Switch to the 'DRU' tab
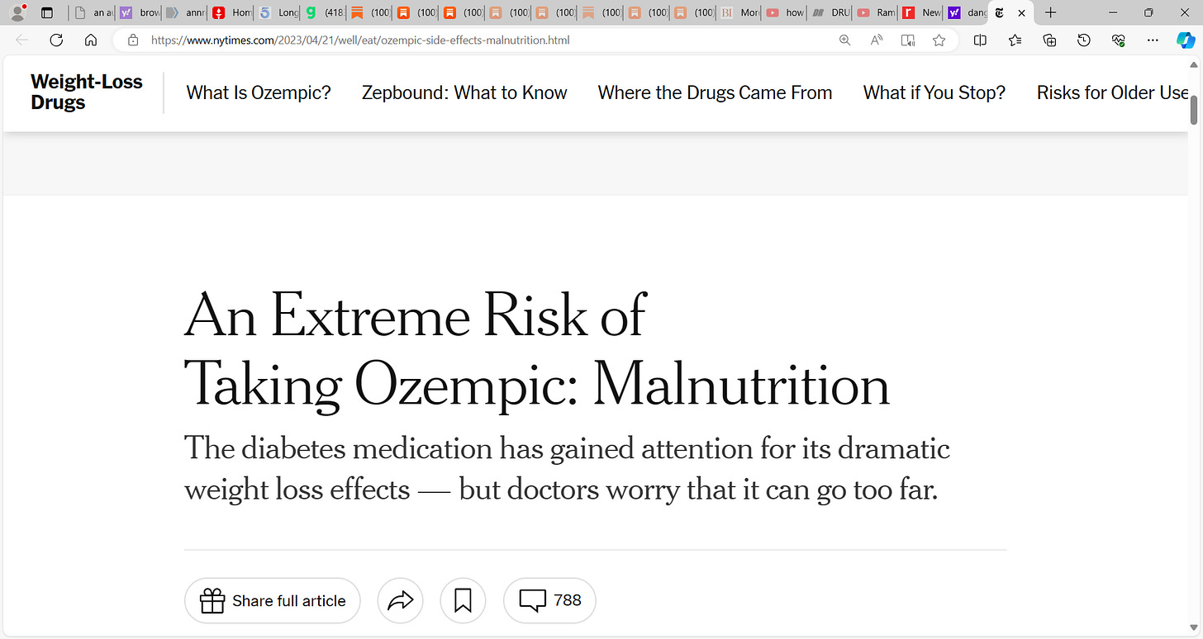 (831, 13)
